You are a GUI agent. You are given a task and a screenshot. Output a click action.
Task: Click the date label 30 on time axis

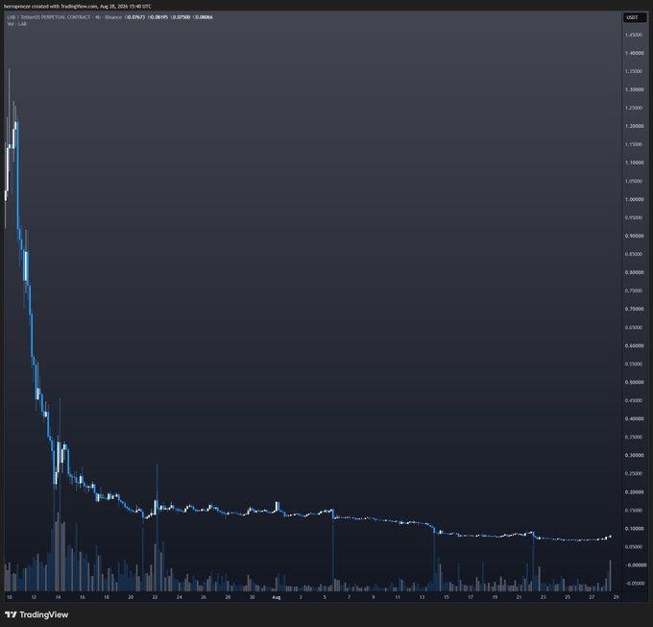pyautogui.click(x=252, y=597)
